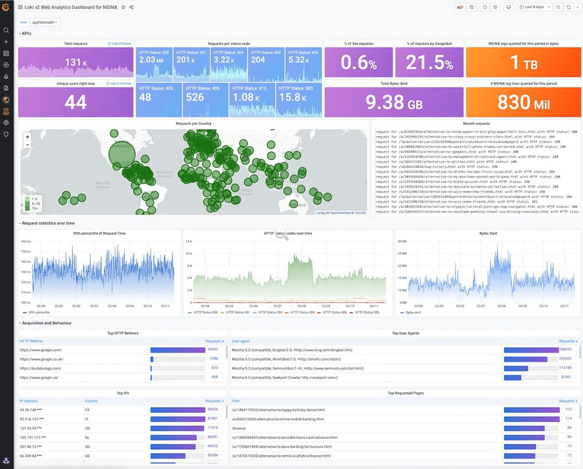Click the Create plus icon in sidebar
The image size is (583, 469).
point(6,42)
